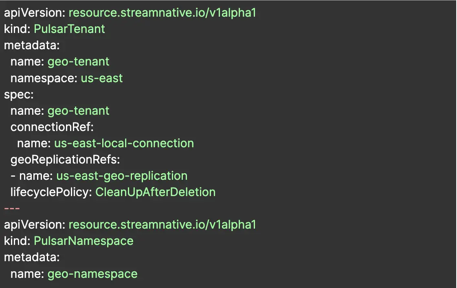Place cursor on the spec key
The width and height of the screenshot is (457, 288).
[19, 94]
